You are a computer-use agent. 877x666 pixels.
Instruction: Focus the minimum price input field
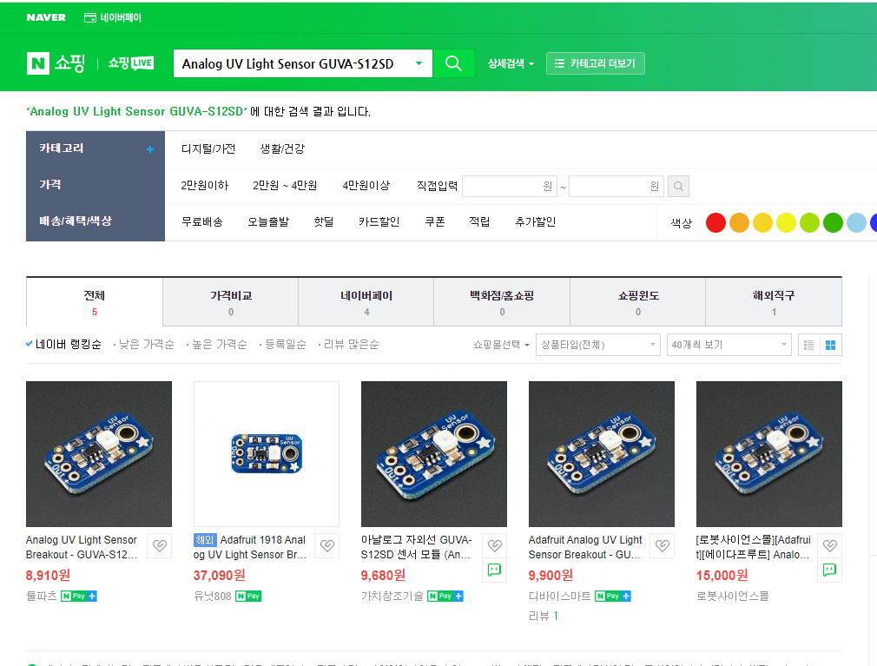coord(510,186)
